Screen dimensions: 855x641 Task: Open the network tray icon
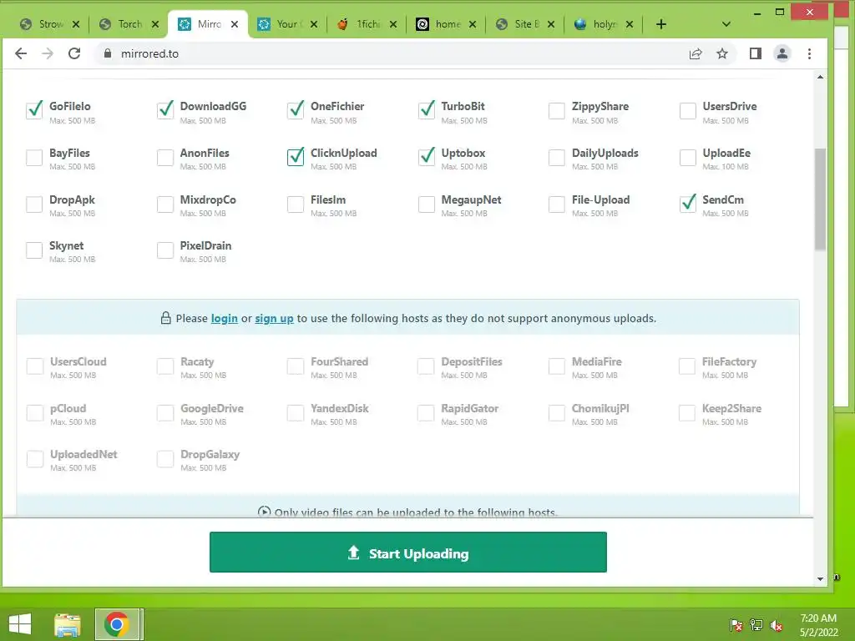pos(756,625)
